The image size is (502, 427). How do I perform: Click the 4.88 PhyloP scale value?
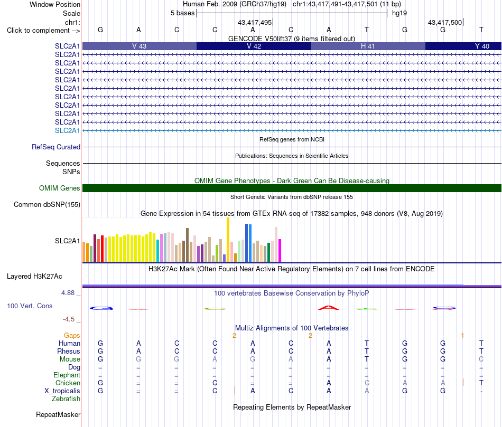pos(68,292)
